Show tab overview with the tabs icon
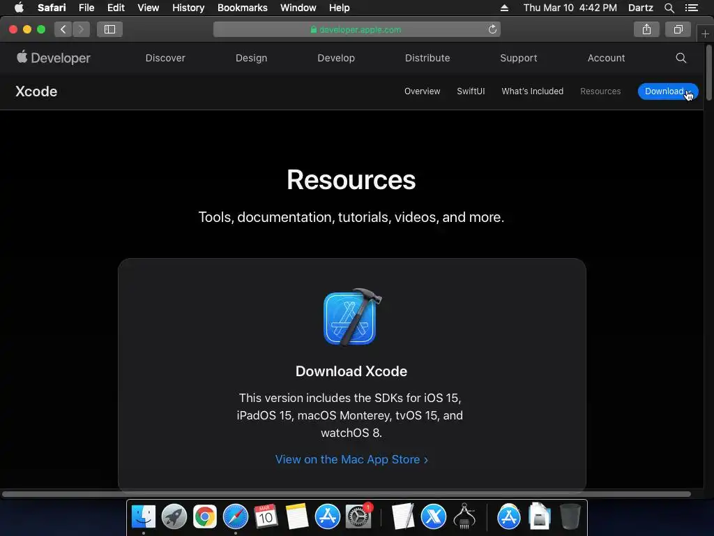This screenshot has height=536, width=714. pyautogui.click(x=678, y=29)
